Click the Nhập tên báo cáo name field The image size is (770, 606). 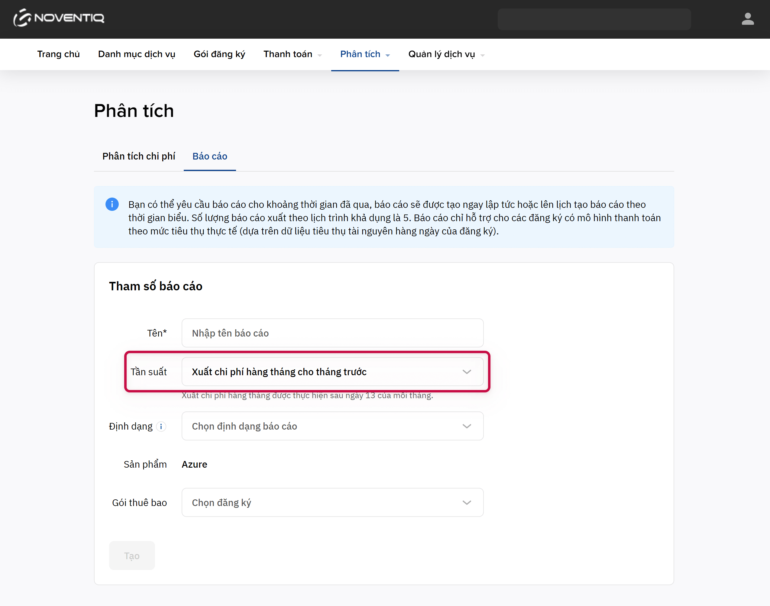click(x=332, y=333)
